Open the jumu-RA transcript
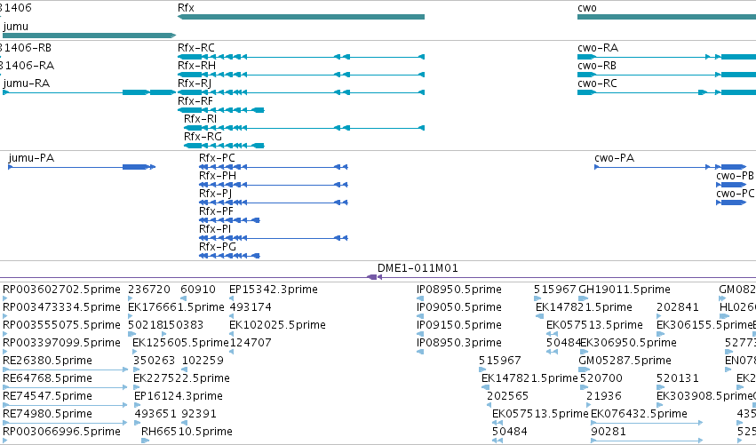The image size is (756, 445). point(89,92)
